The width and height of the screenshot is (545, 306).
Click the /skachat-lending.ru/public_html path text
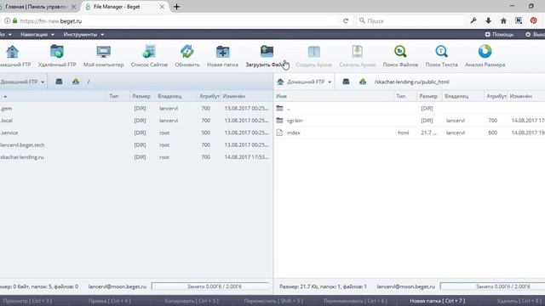pyautogui.click(x=412, y=82)
